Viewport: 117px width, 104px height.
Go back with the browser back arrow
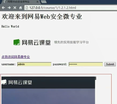[x=4, y=8]
